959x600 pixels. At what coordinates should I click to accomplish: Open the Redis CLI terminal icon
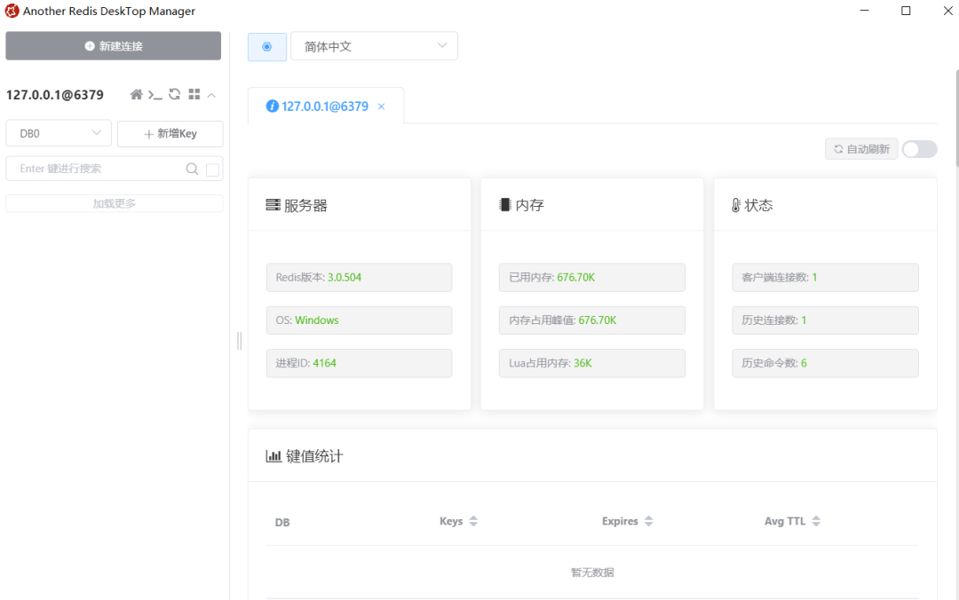click(156, 94)
